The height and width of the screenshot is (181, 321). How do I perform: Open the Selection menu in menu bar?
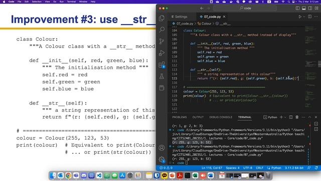(37, 2)
